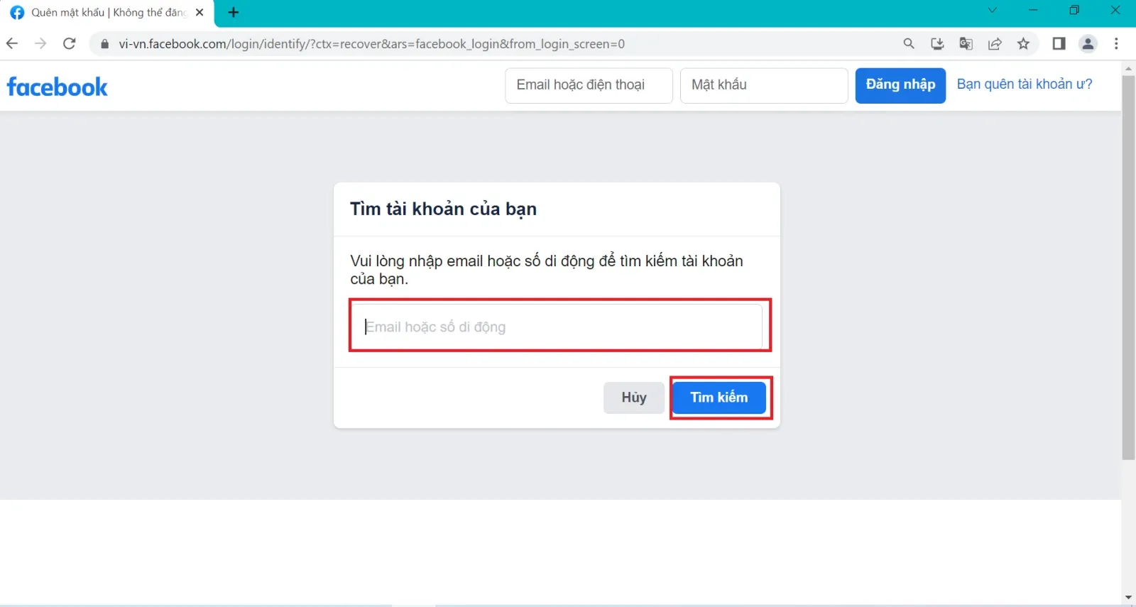Close the Quên mật khẩu tab
This screenshot has height=607, width=1136.
200,12
